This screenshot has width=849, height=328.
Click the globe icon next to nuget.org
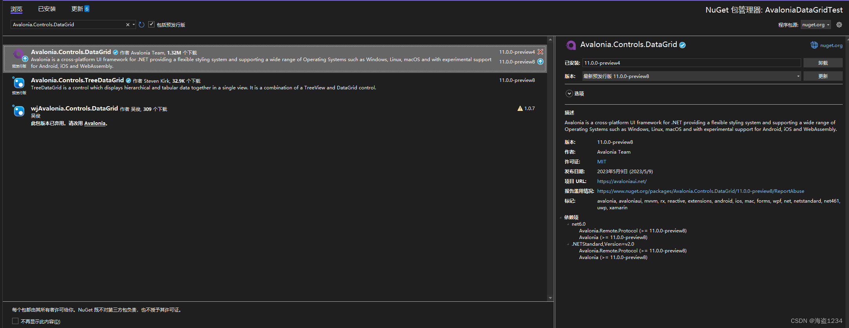click(814, 45)
